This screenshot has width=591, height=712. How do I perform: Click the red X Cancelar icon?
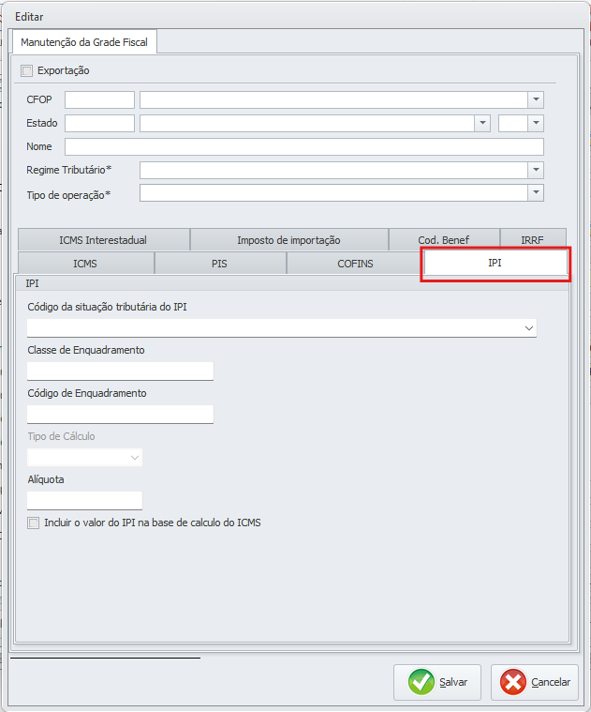pos(513,682)
